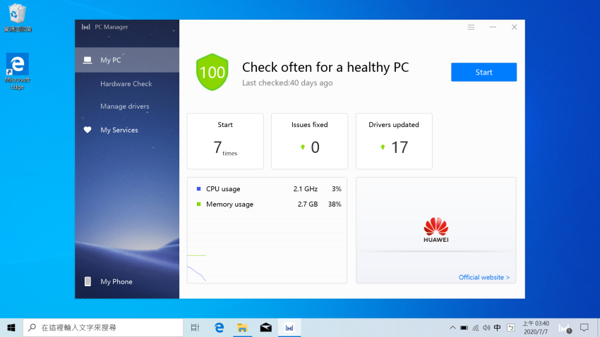
Task: Click the PC Manager logo icon
Action: point(85,27)
